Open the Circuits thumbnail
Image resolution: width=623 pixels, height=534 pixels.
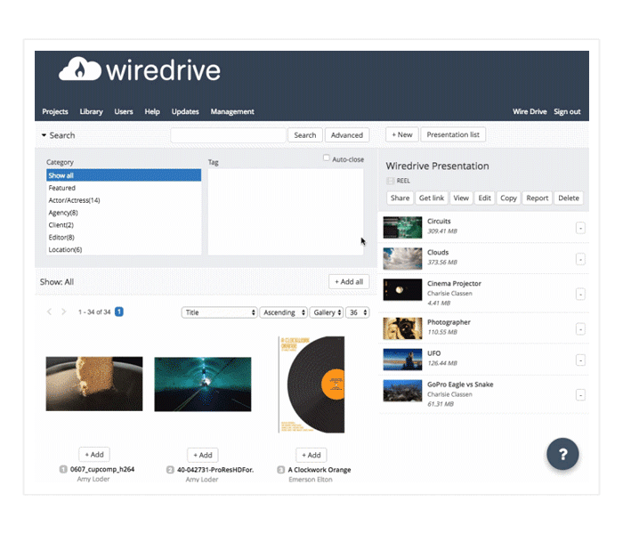[402, 227]
